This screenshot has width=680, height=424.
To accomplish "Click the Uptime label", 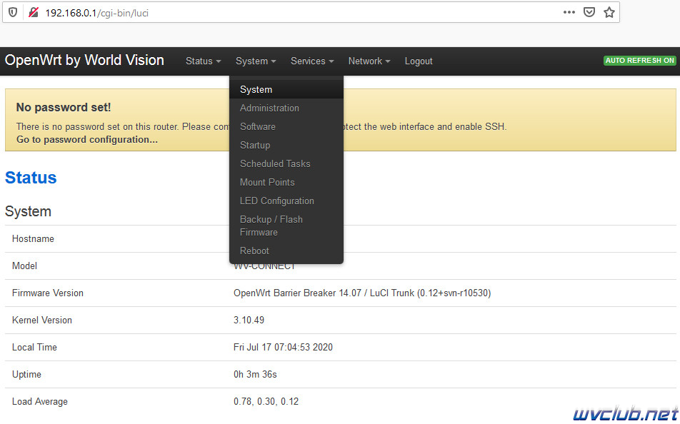I will coord(26,375).
